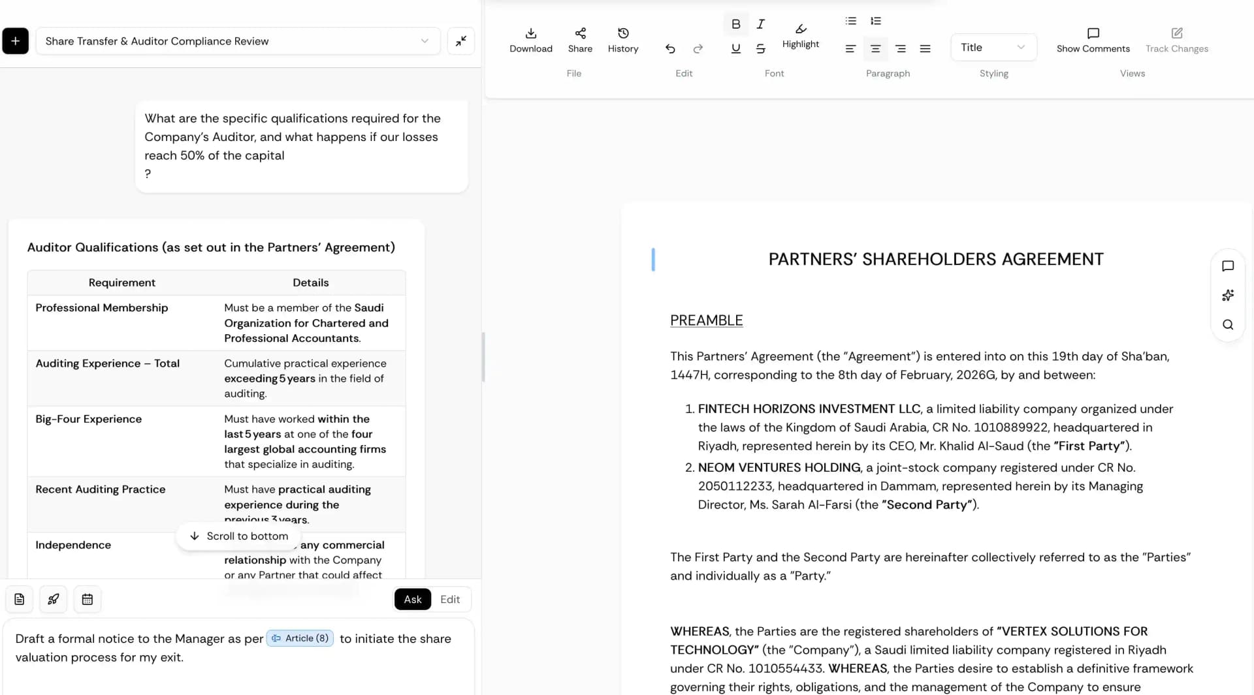The image size is (1254, 695).
Task: Toggle bold formatting
Action: [x=735, y=24]
